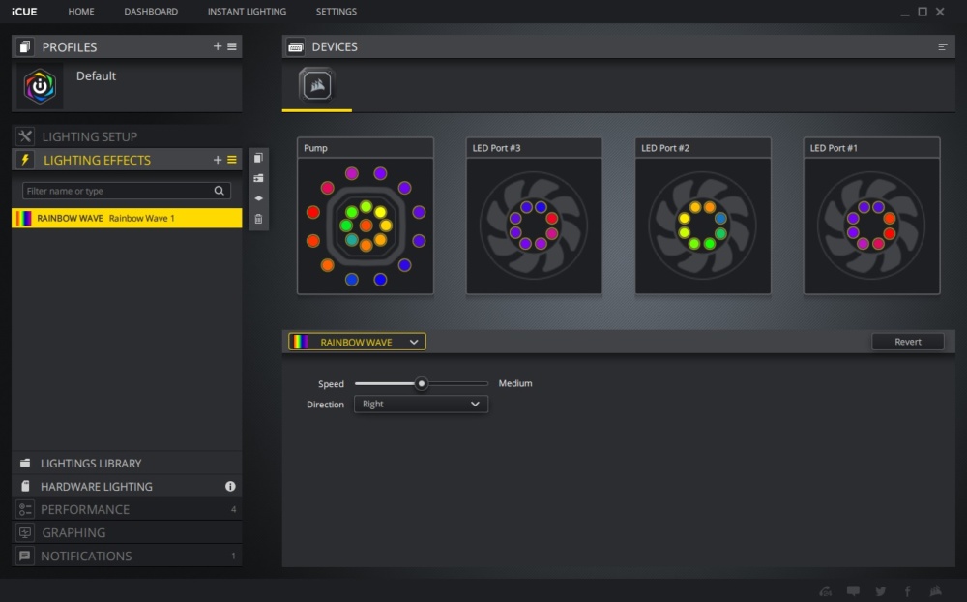Add a new lighting effect
This screenshot has width=967, height=602.
click(217, 160)
